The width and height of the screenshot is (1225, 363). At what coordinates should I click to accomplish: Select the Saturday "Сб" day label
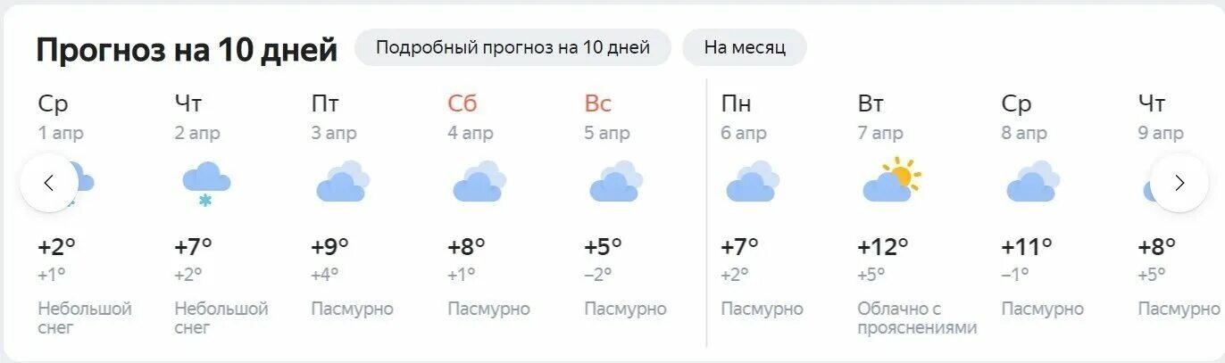[x=462, y=103]
